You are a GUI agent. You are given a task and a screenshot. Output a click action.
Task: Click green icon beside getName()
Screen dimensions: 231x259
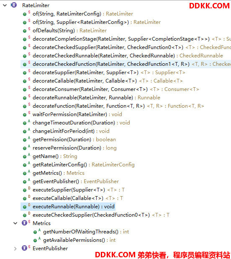click(25, 157)
